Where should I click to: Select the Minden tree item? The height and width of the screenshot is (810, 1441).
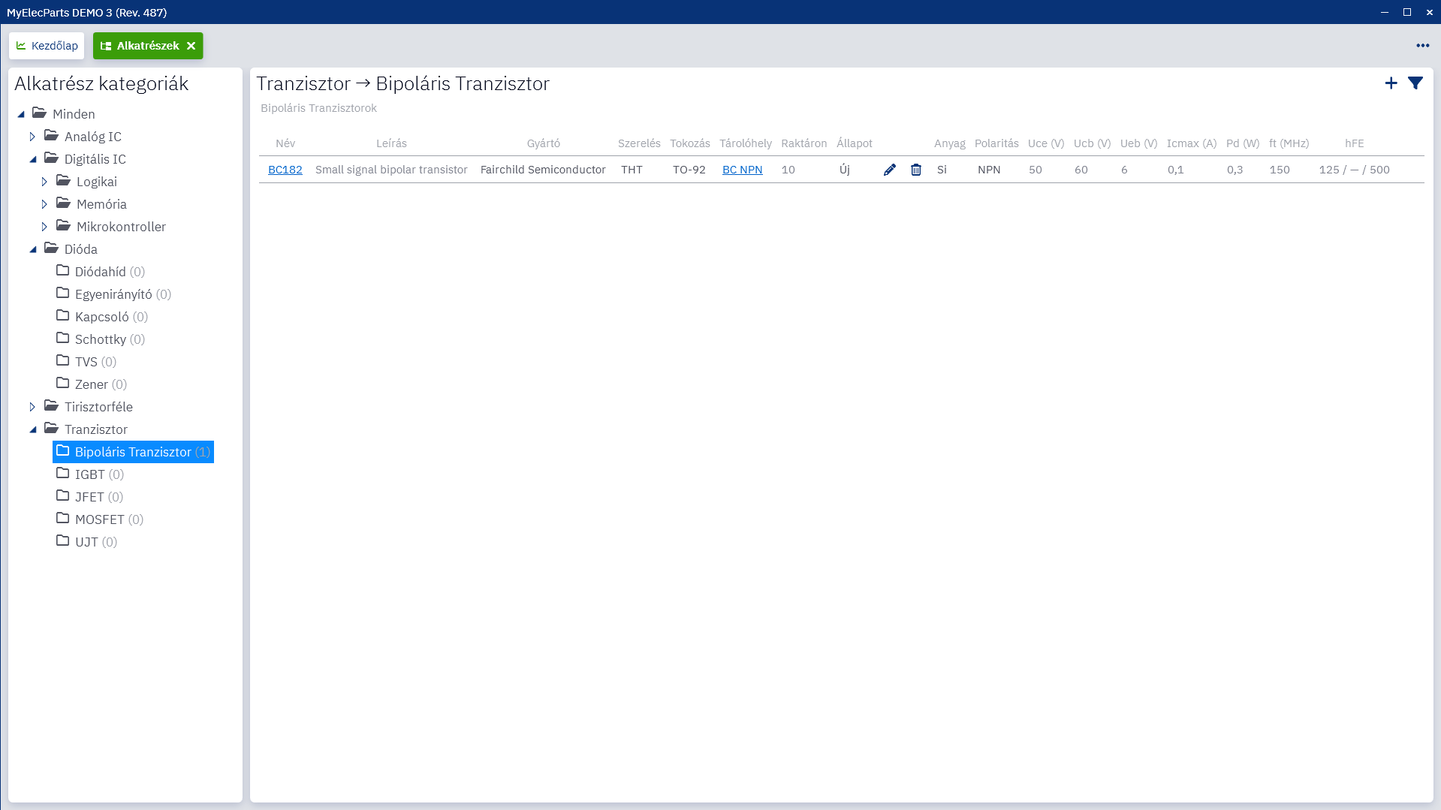click(x=64, y=114)
